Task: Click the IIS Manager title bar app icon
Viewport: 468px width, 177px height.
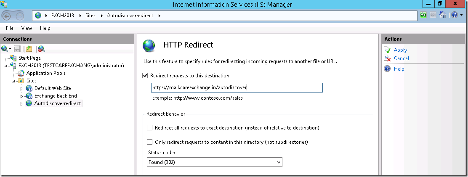Action: (4, 4)
